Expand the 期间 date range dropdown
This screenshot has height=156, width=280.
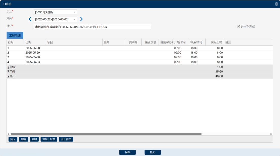(75, 19)
